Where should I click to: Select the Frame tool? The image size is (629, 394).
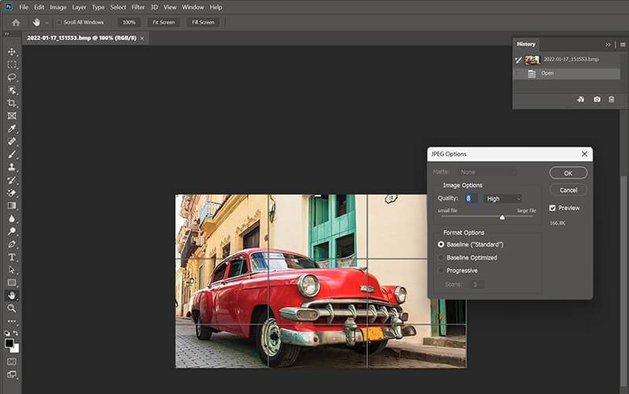(x=12, y=115)
